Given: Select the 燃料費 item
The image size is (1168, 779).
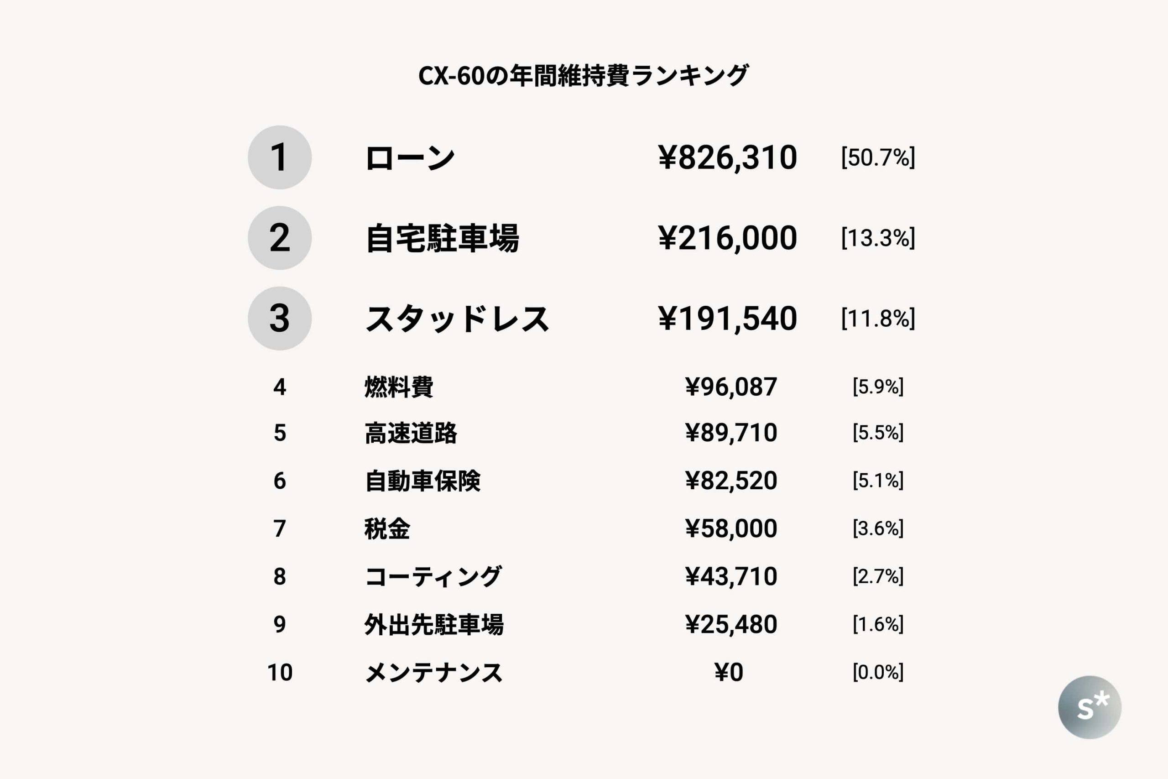Looking at the screenshot, I should (x=399, y=387).
